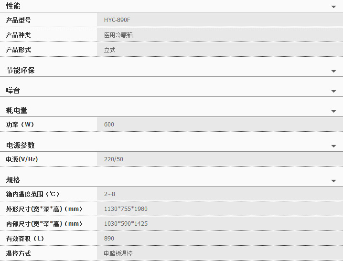Viewport: 343px width, 261px height.
Task: Click the 噪音 section heading
Action: (x=13, y=90)
